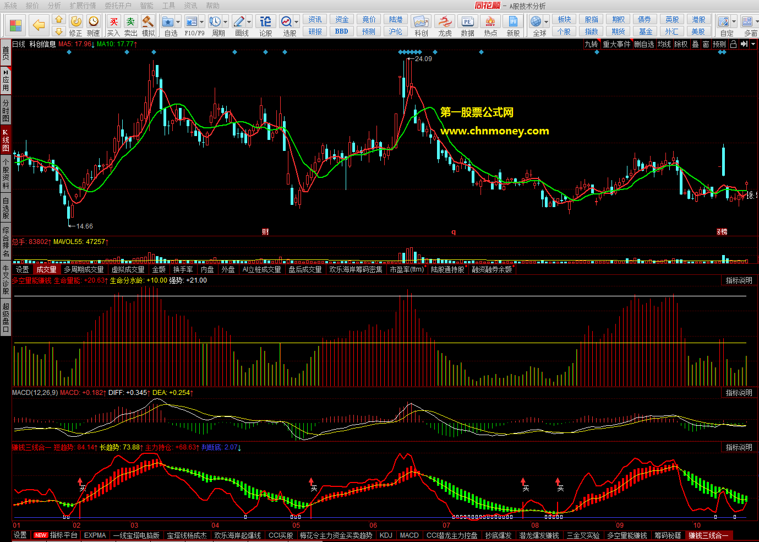Select the EXPMA indicator tab

point(95,535)
